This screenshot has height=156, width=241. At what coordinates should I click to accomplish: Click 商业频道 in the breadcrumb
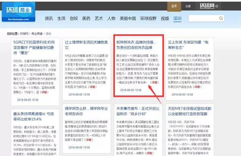tap(37, 34)
